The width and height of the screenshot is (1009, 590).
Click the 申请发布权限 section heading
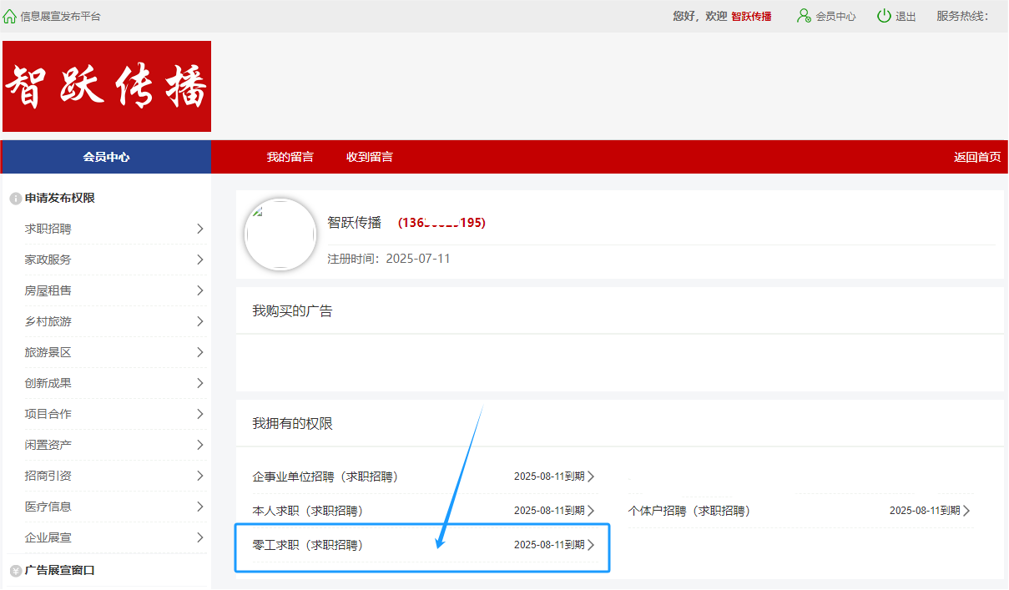pos(60,199)
